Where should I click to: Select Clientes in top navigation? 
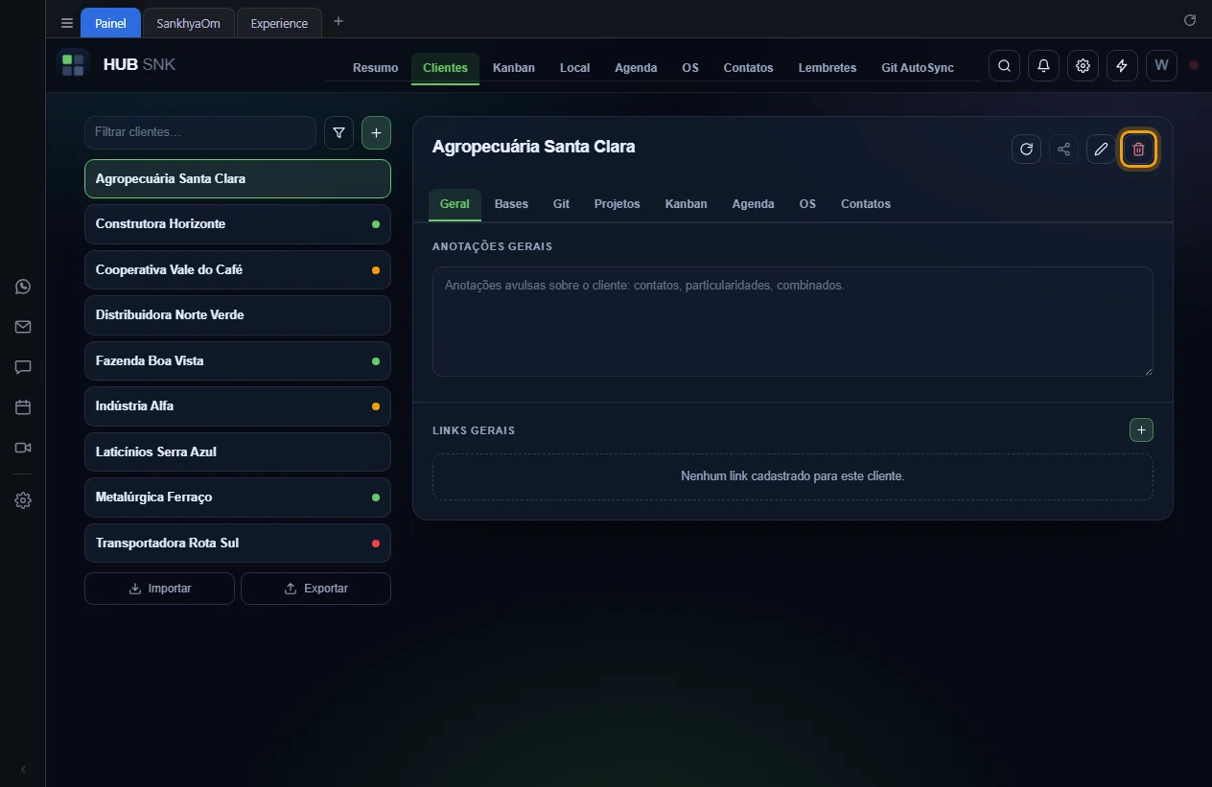point(445,68)
